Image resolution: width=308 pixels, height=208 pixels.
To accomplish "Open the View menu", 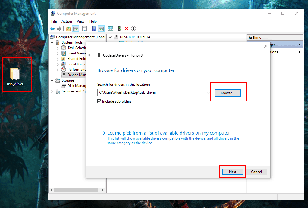I will [x=80, y=21].
